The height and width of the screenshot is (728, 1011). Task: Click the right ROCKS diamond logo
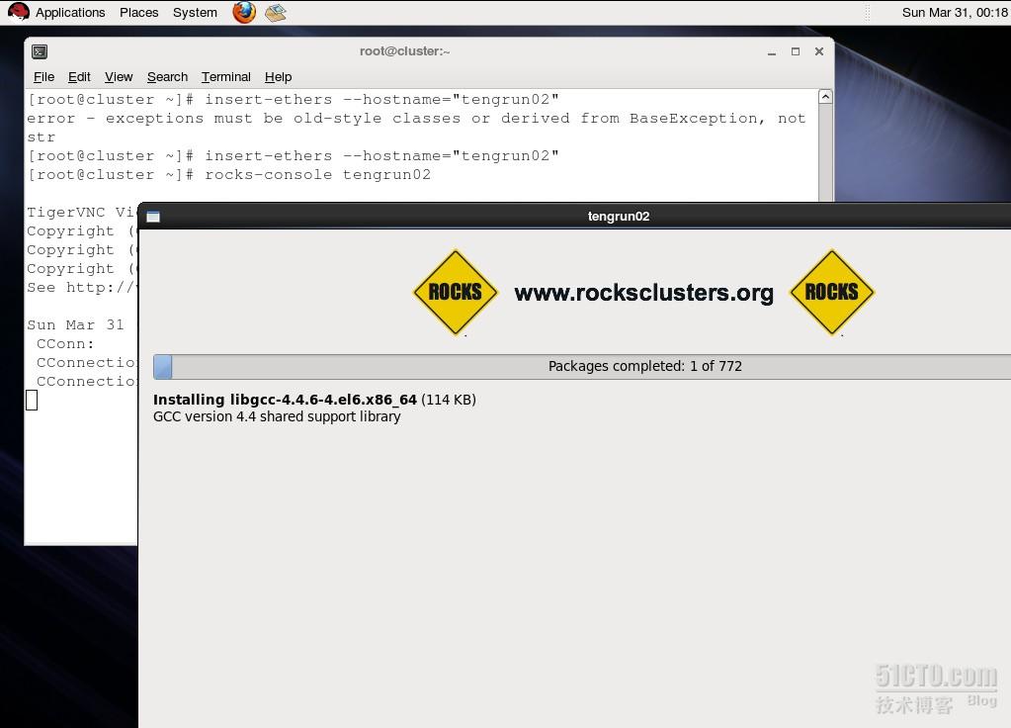pos(832,293)
